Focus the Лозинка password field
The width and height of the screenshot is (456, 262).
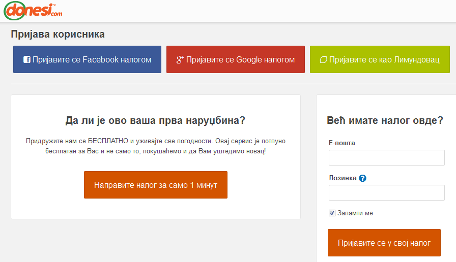coord(386,192)
